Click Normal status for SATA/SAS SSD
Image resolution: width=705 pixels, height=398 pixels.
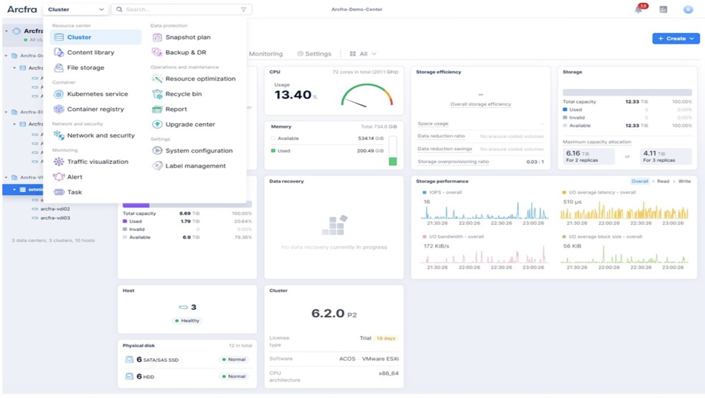[234, 359]
